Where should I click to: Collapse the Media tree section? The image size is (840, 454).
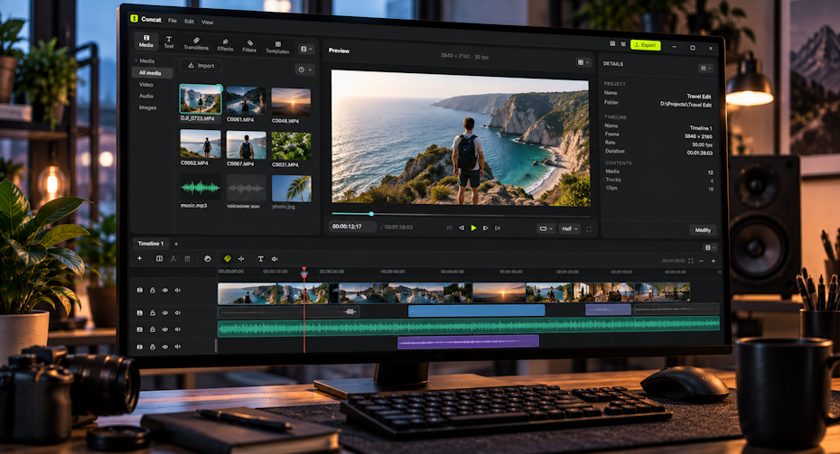click(x=136, y=60)
